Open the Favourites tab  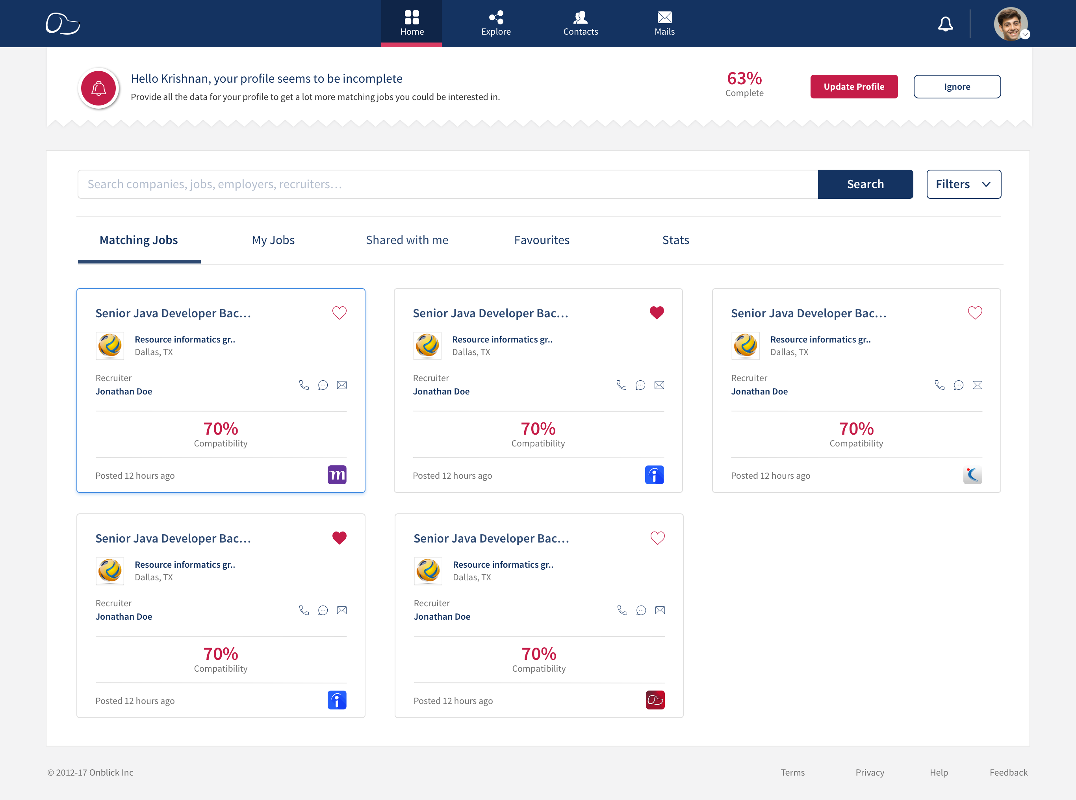(542, 240)
